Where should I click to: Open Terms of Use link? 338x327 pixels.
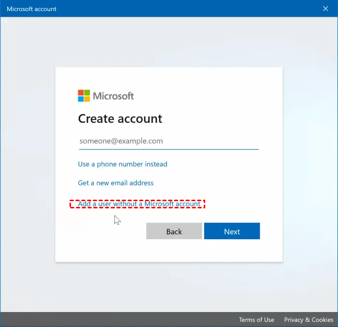click(256, 320)
